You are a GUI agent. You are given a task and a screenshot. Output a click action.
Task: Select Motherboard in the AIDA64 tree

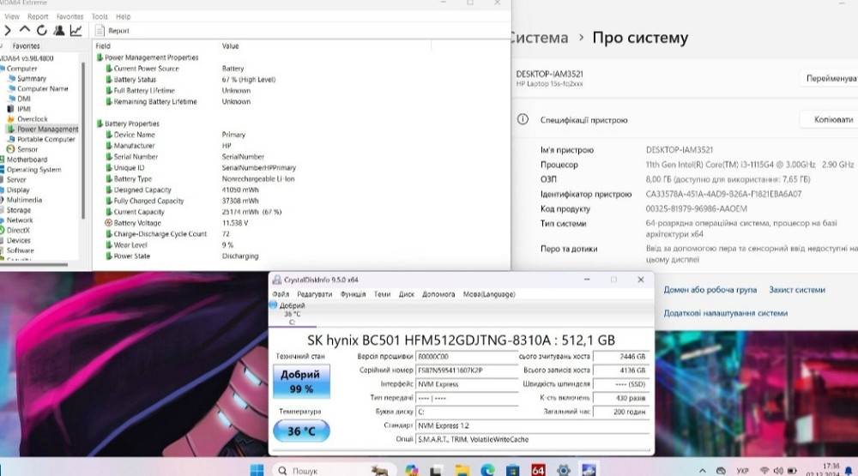[27, 160]
